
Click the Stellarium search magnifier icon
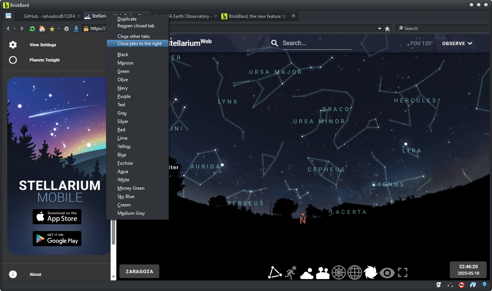(x=275, y=43)
